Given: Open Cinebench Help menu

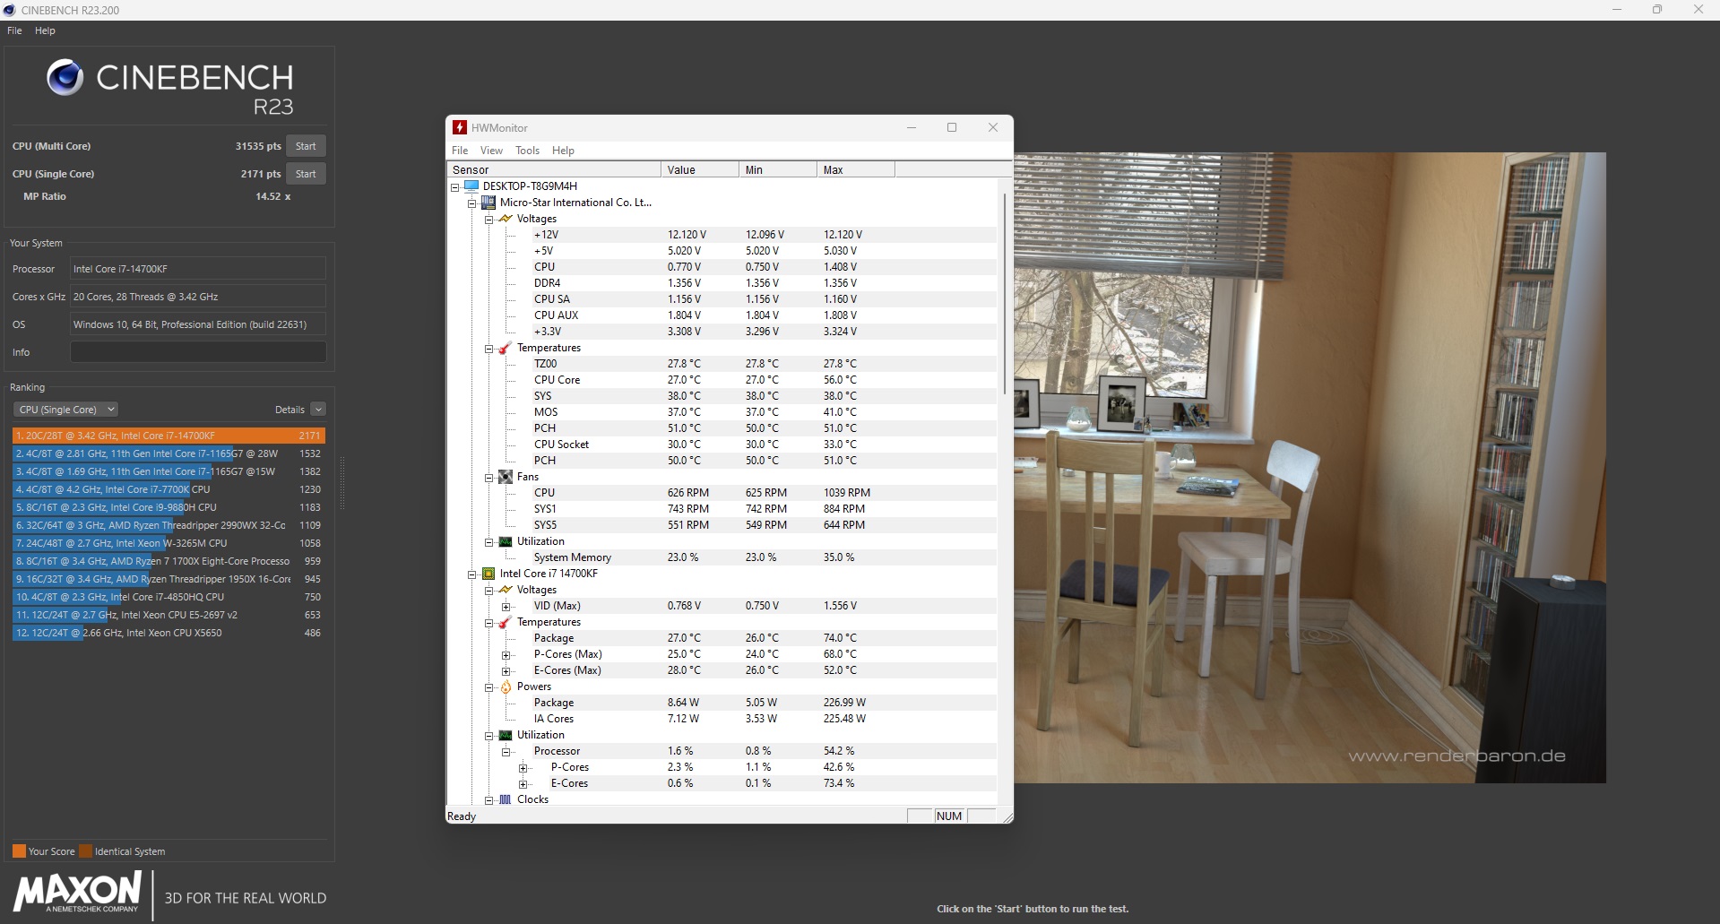Looking at the screenshot, I should (45, 30).
